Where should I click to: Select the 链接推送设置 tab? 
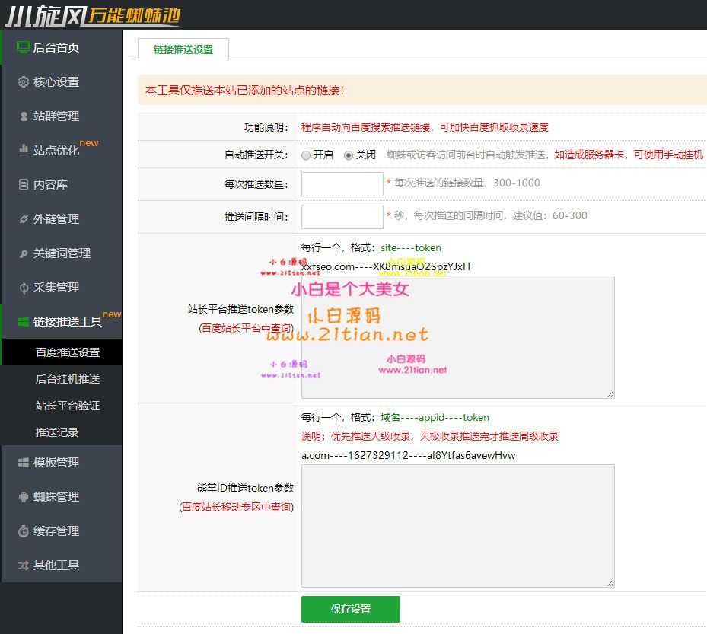183,49
